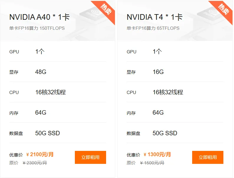Click the 热卖 ribbon on the A40 card
Image resolution: width=234 pixels, height=178 pixels.
pos(106,9)
